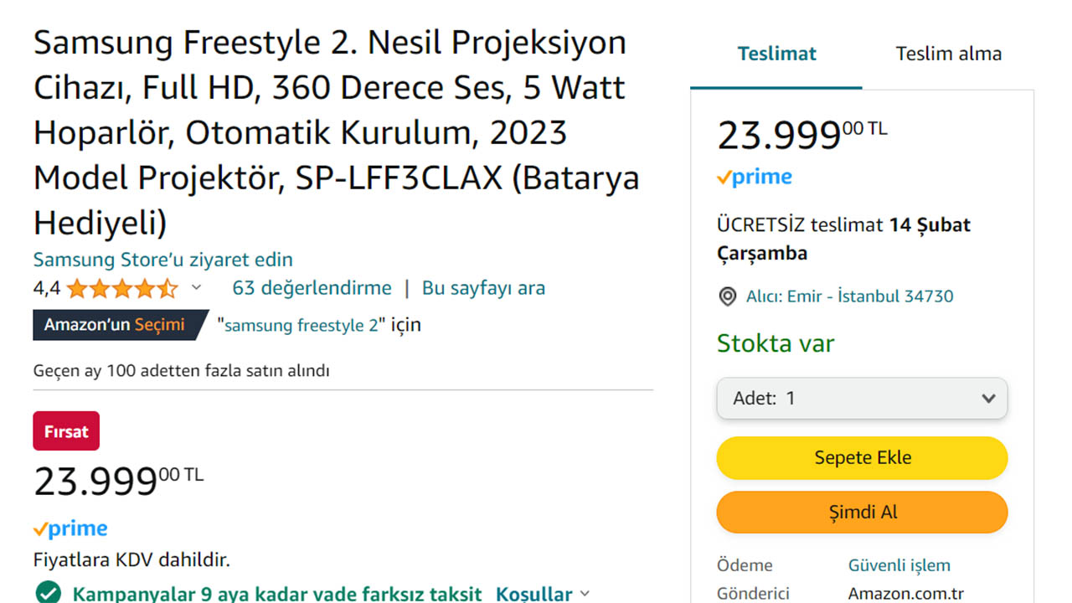Click the Amazon'un Seçimi badge
Screen dimensions: 1072x603
click(116, 325)
